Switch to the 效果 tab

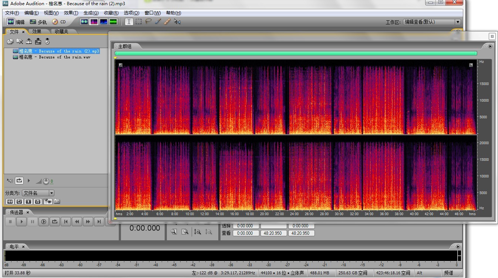click(x=37, y=32)
